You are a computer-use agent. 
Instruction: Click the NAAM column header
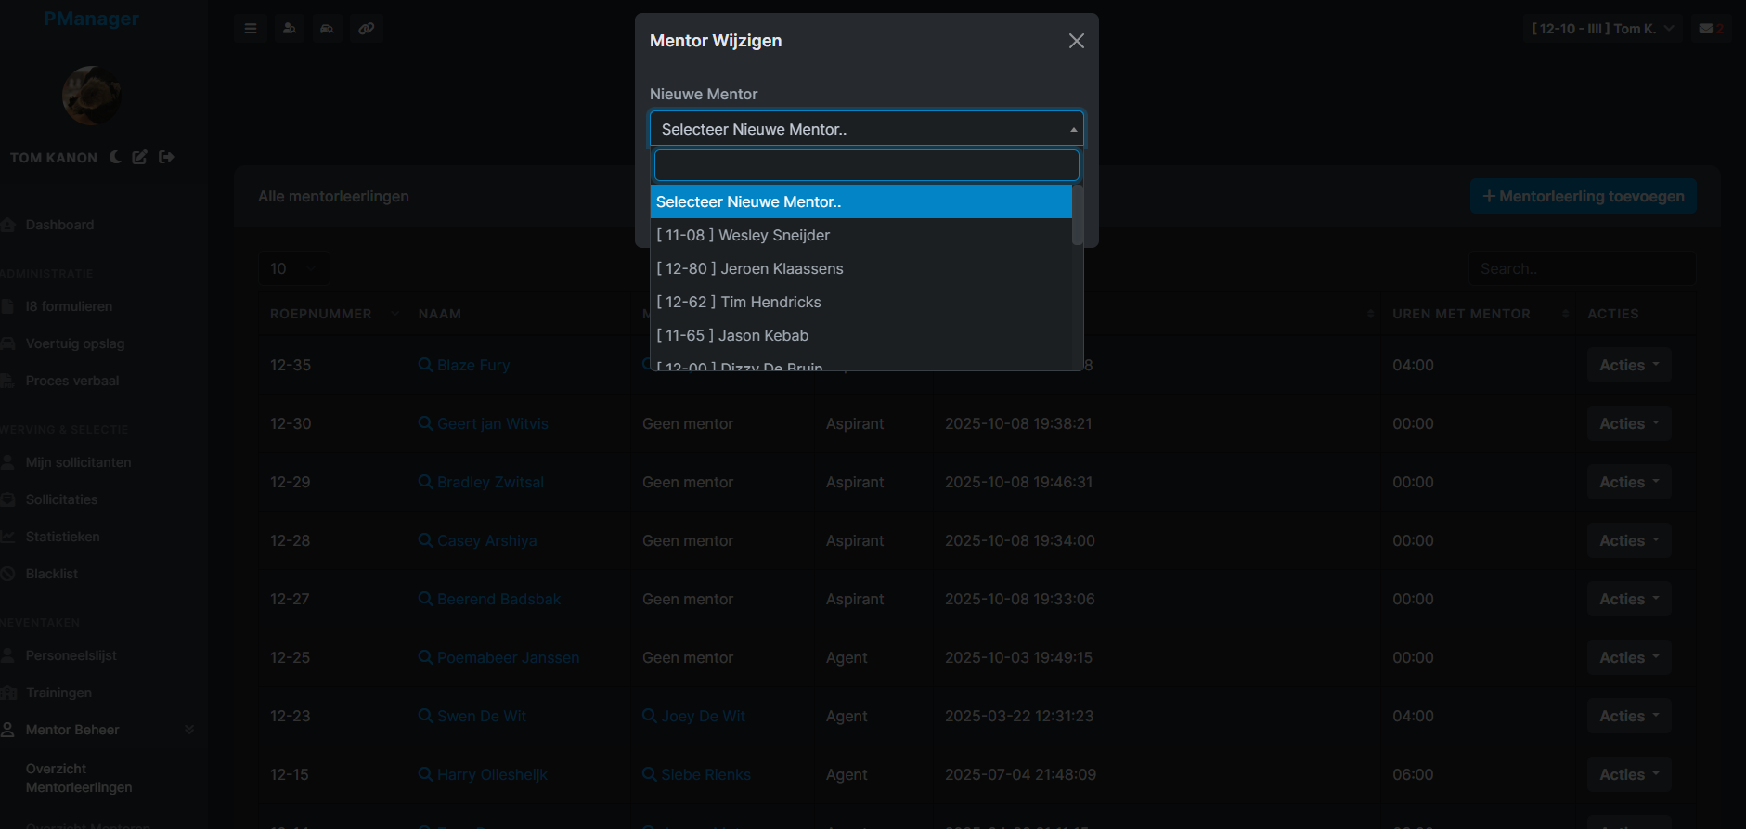click(440, 314)
